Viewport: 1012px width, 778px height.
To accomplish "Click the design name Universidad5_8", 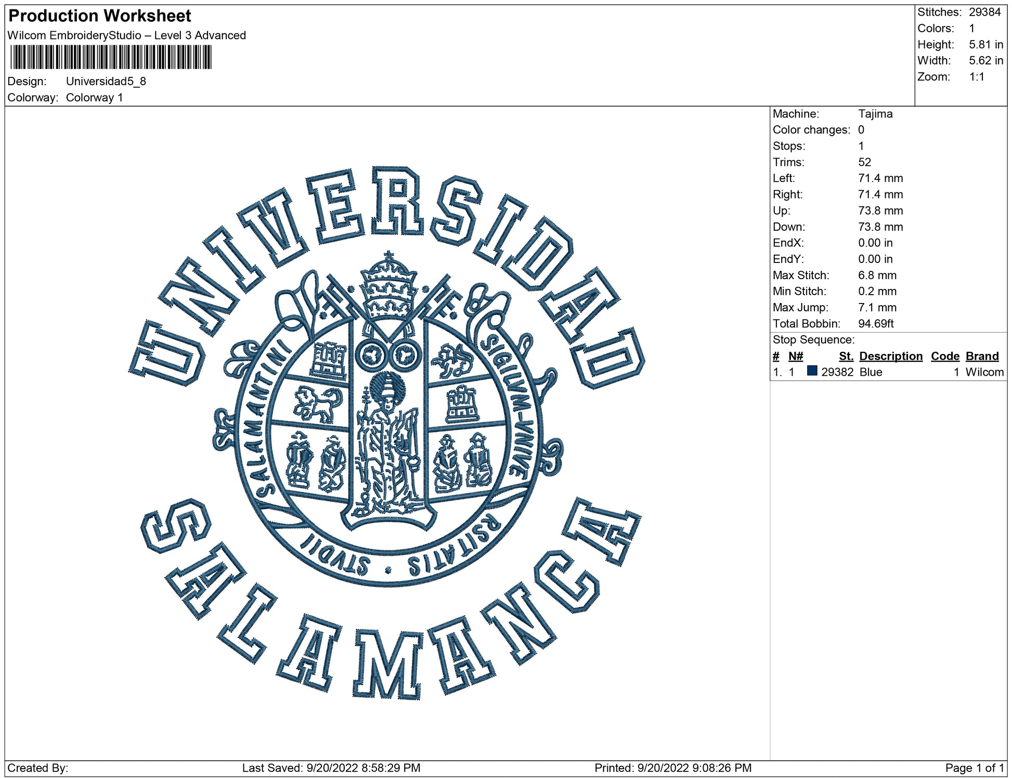I will point(106,82).
